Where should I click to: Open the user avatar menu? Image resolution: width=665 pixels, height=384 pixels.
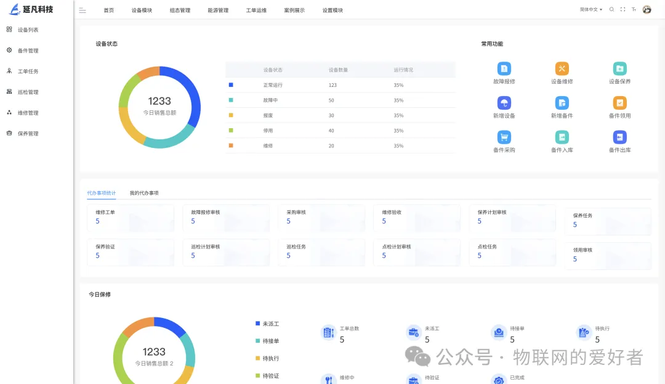647,9
